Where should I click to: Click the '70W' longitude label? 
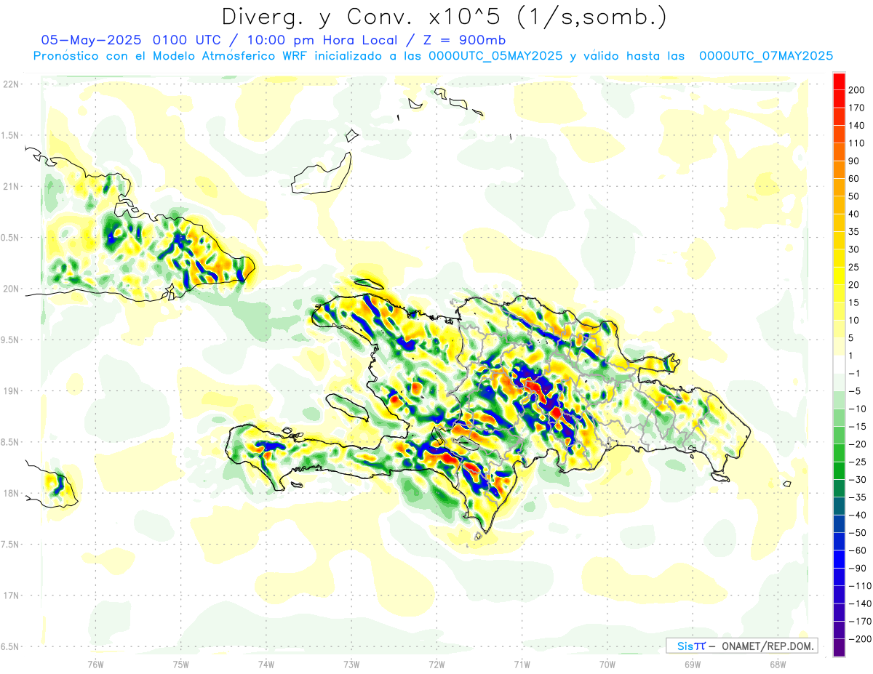[x=607, y=664]
